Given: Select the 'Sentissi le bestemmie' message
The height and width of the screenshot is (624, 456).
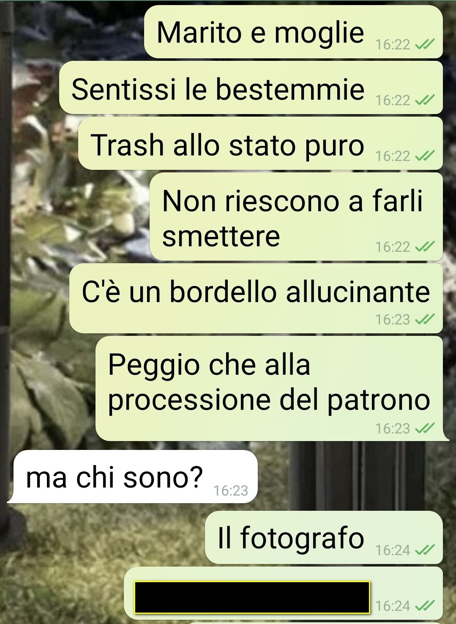Looking at the screenshot, I should pyautogui.click(x=251, y=87).
